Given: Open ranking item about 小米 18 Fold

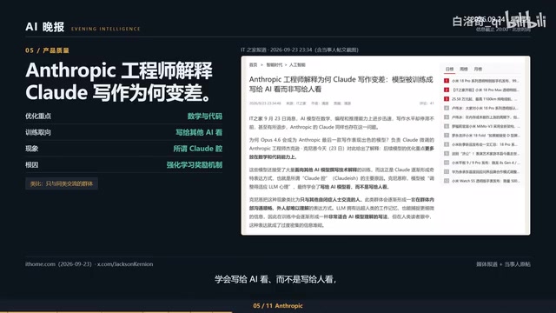Looking at the screenshot, I should [x=486, y=136].
